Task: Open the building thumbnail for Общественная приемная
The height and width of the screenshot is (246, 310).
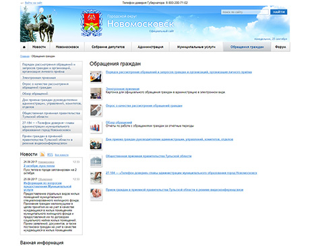Action: (x=96, y=161)
